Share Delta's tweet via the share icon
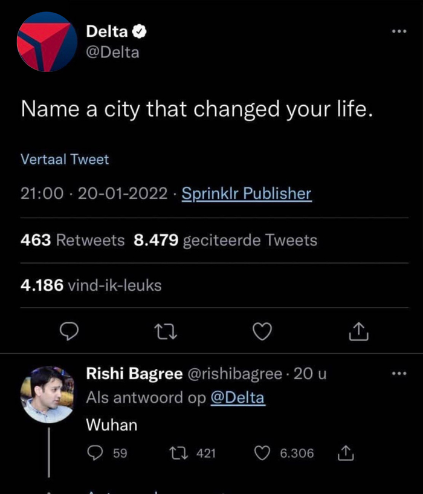The image size is (423, 494). 358,331
